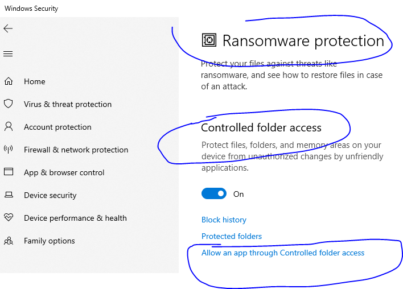Select Account protection in sidebar
The width and height of the screenshot is (403, 289).
(x=57, y=127)
